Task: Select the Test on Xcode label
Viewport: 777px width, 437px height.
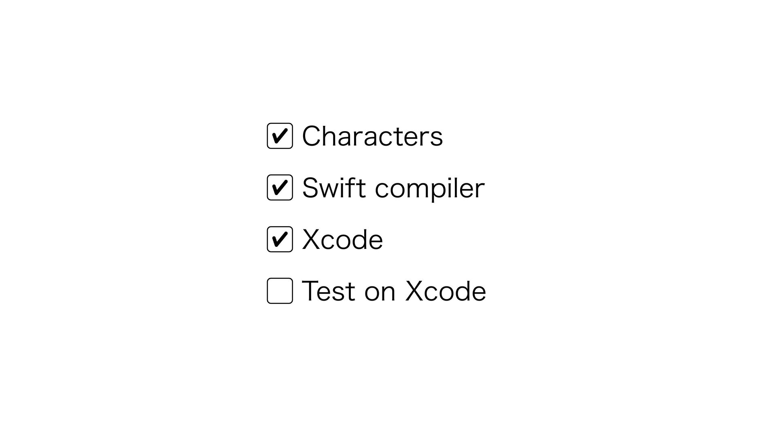Action: point(394,291)
